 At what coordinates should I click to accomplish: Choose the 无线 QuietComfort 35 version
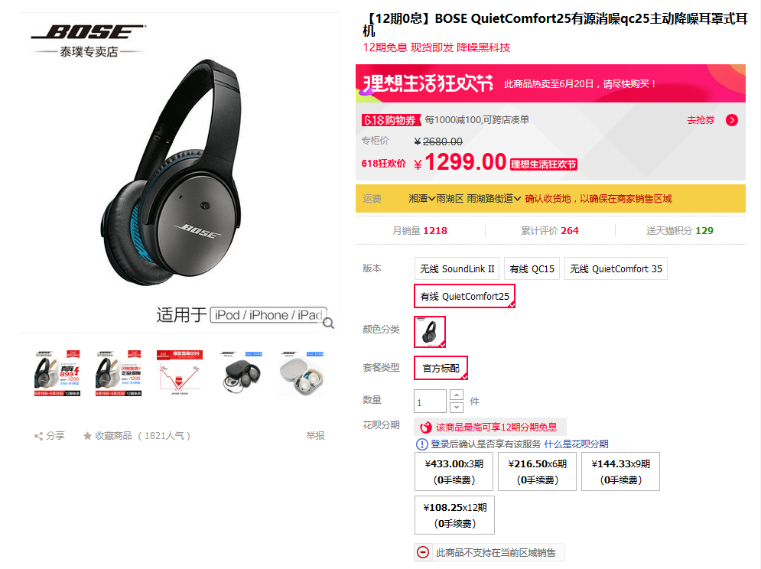click(616, 268)
